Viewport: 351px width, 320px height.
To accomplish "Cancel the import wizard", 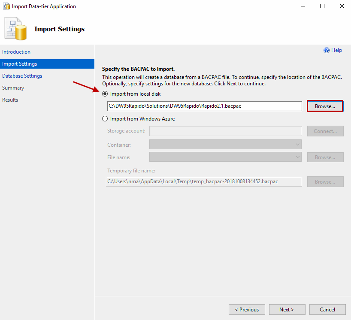I will click(x=327, y=310).
